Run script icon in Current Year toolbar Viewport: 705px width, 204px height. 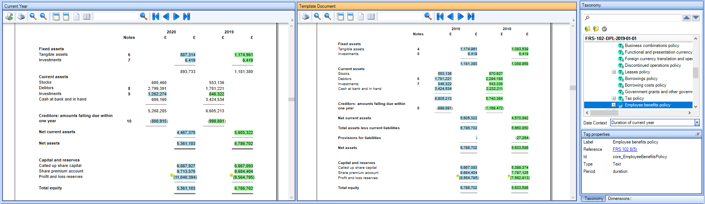point(9,17)
